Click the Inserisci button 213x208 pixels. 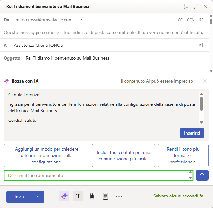coord(192,133)
